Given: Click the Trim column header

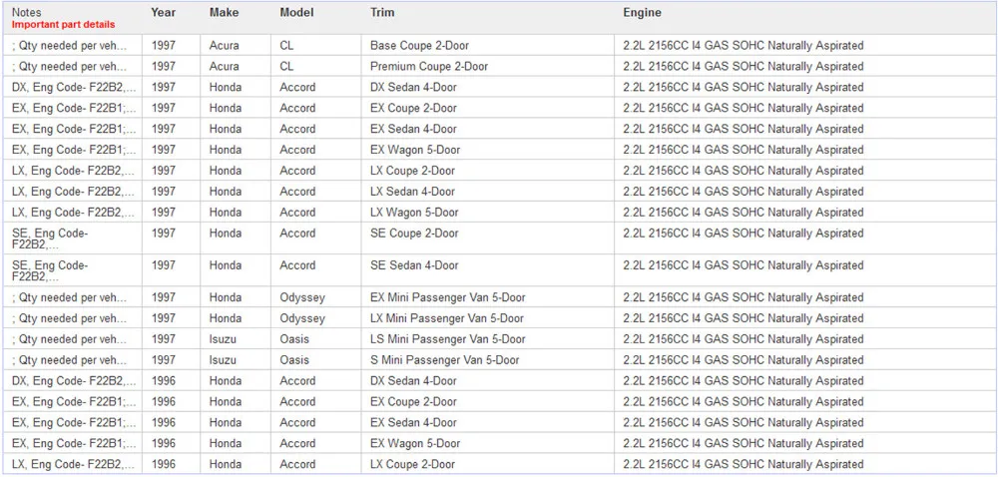Looking at the screenshot, I should (382, 12).
